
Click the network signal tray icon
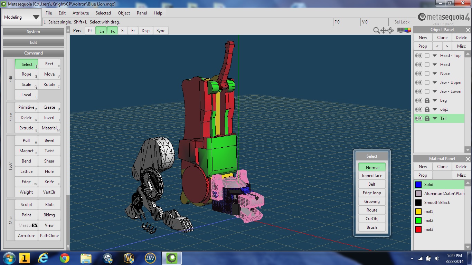click(x=421, y=258)
